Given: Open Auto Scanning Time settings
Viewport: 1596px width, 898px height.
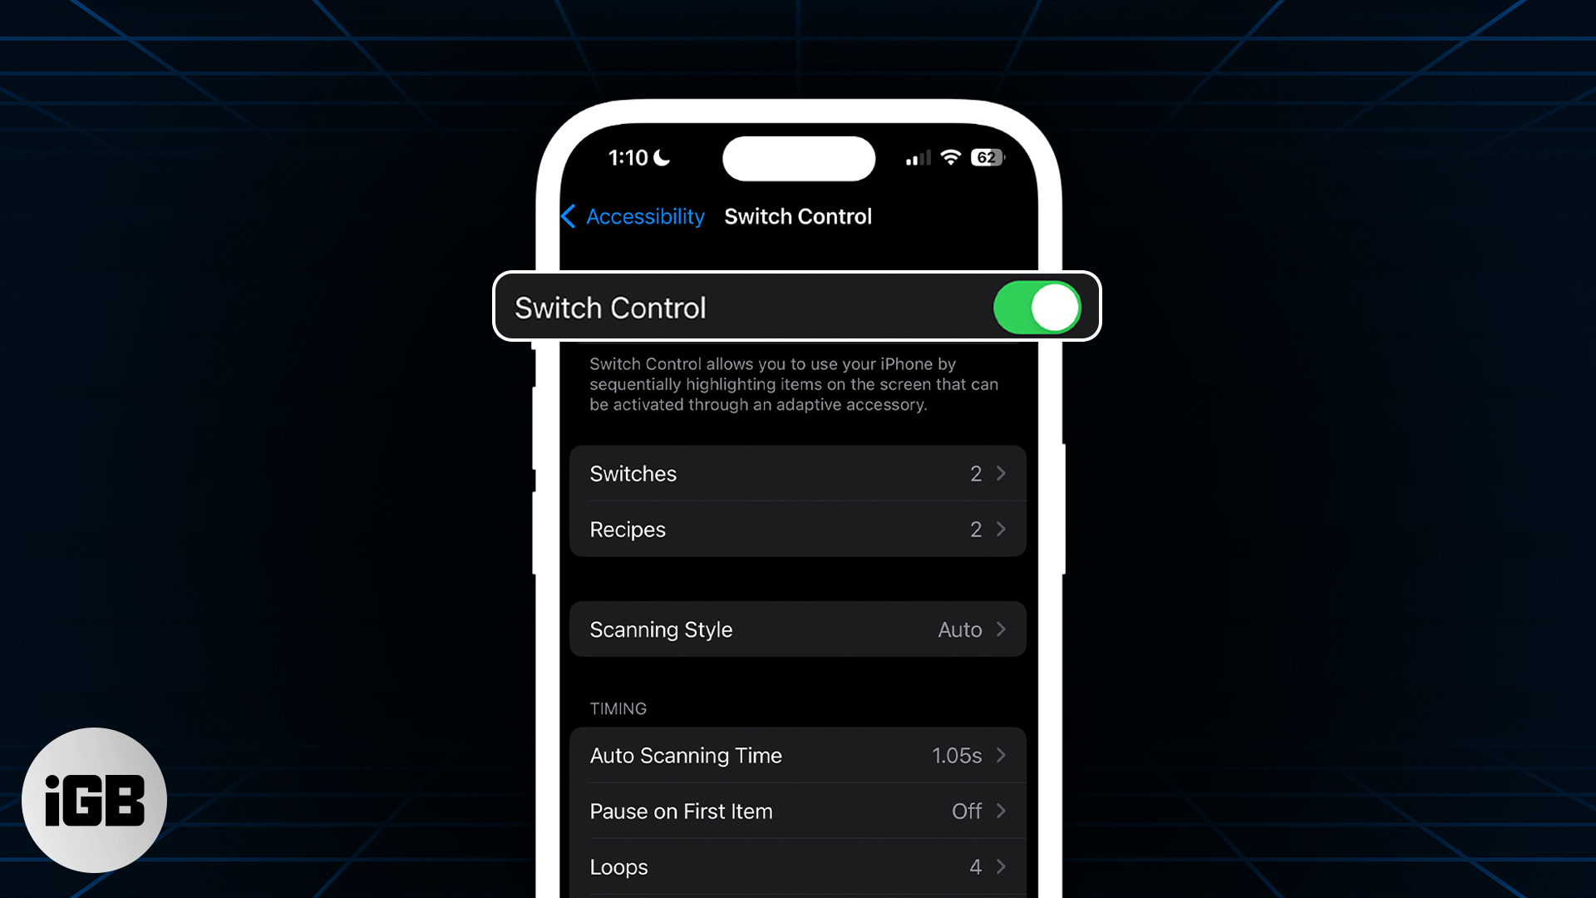Looking at the screenshot, I should [797, 754].
